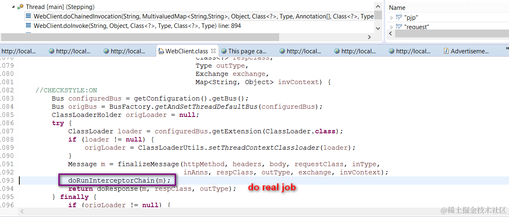Collapse the Thread [main] (Stepping) node
The width and height of the screenshot is (509, 217).
tap(14, 7)
